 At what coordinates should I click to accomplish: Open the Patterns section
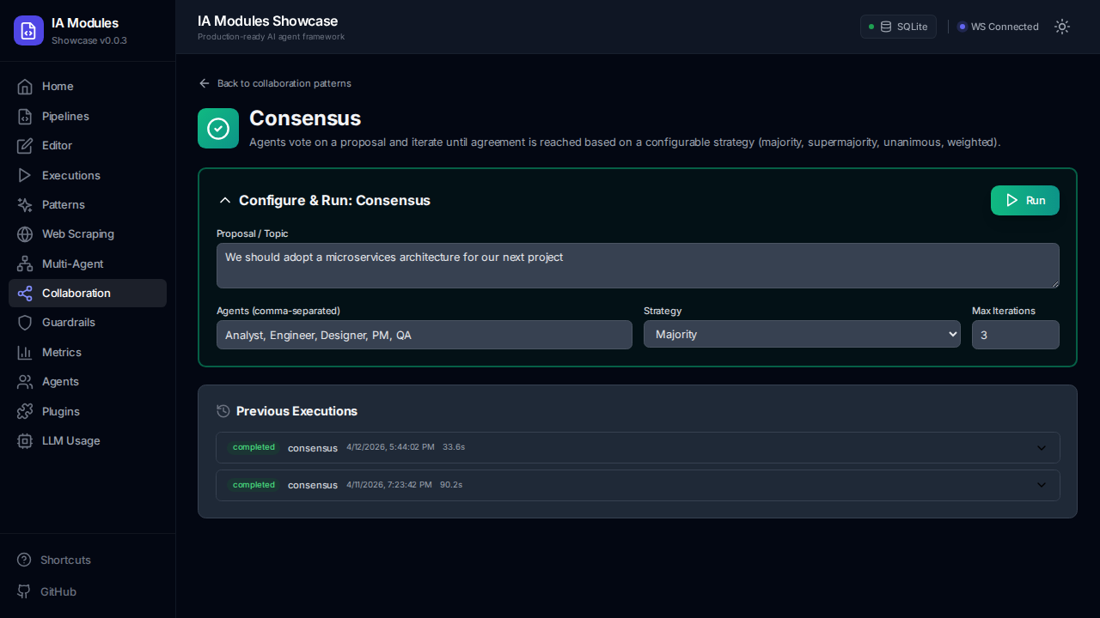[x=27, y=204]
